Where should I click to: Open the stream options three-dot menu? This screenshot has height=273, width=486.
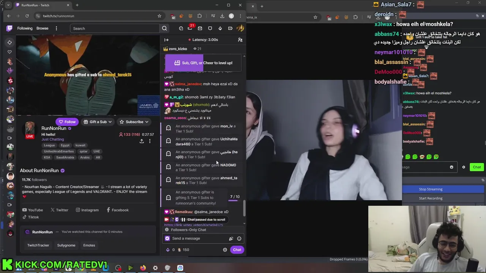pyautogui.click(x=150, y=141)
